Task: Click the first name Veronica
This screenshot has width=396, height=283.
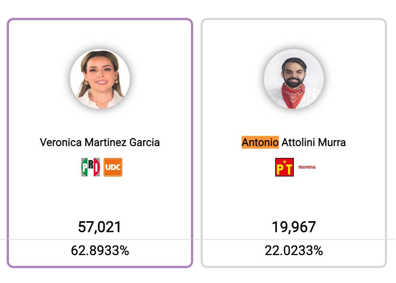Action: tap(61, 142)
